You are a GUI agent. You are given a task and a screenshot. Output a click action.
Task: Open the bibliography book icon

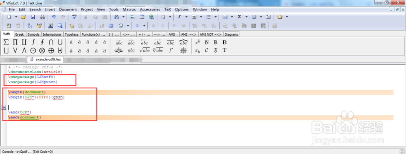point(254,17)
